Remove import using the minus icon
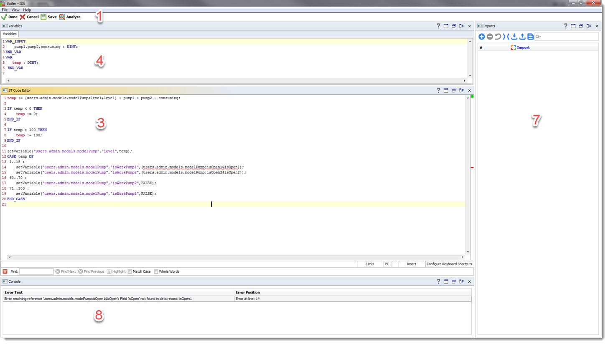608x344 pixels. click(x=490, y=37)
